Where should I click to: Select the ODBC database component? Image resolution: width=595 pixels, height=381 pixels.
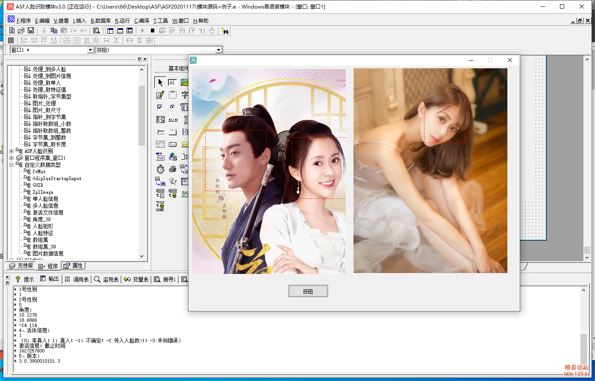160,206
